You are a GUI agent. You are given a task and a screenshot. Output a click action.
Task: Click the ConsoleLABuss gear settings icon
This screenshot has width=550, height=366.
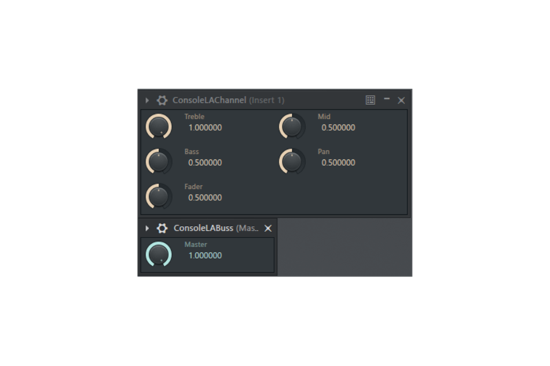pos(162,228)
